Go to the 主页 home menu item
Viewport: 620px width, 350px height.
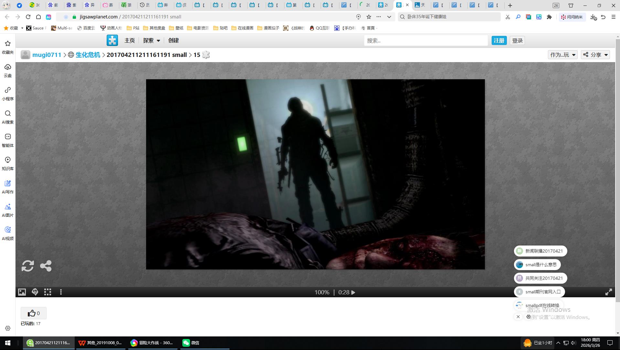pos(130,40)
